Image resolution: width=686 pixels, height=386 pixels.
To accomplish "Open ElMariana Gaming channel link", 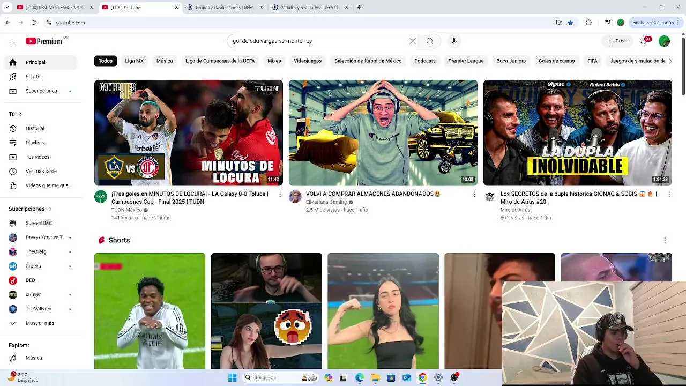I will (326, 202).
